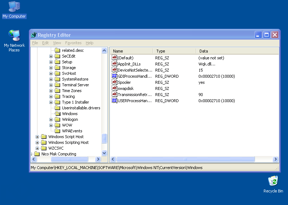Select the Spooler string value icon
Screen dimensions: 288x205
click(114, 82)
